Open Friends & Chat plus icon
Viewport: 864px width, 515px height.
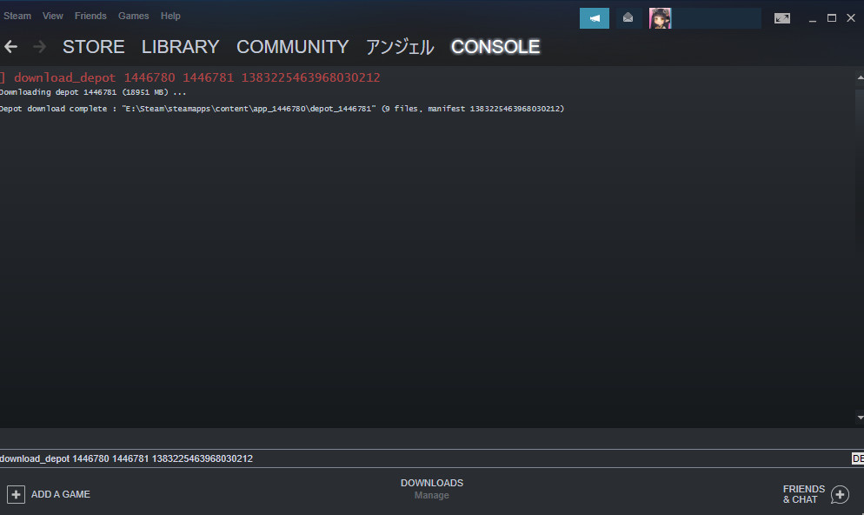tap(840, 495)
